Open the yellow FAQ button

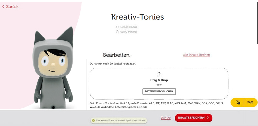click(x=251, y=102)
